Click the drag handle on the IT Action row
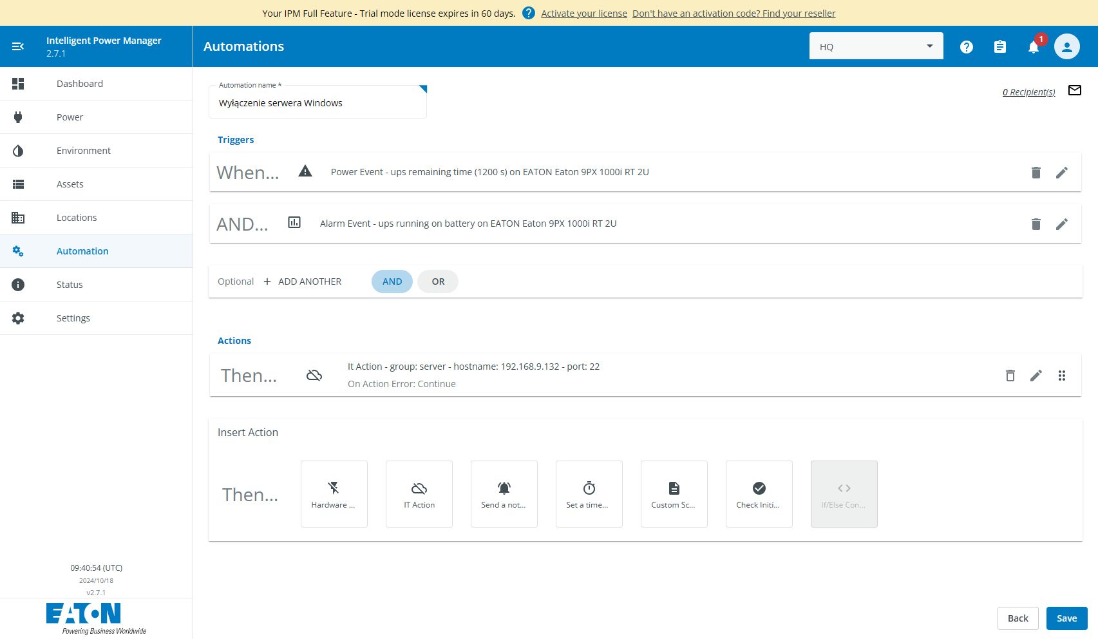 click(1061, 376)
